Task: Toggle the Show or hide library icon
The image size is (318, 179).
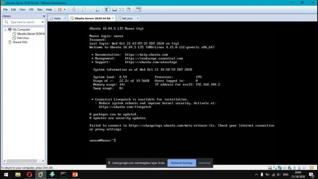Action: (x=107, y=9)
